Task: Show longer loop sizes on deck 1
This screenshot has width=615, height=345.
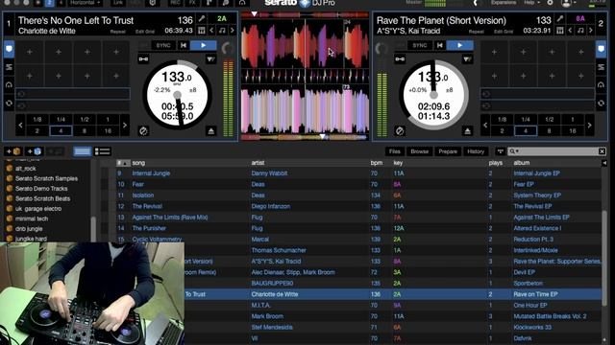Action: coord(125,126)
